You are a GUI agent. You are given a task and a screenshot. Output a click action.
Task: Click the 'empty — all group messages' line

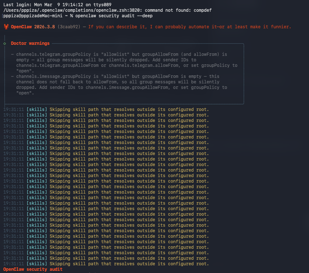(106, 60)
